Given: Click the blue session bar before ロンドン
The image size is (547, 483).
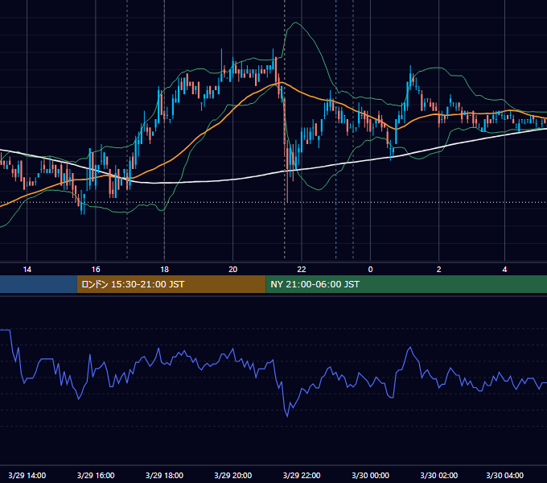Looking at the screenshot, I should coord(39,284).
